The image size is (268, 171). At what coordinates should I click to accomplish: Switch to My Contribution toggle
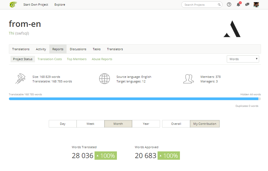tap(205, 124)
